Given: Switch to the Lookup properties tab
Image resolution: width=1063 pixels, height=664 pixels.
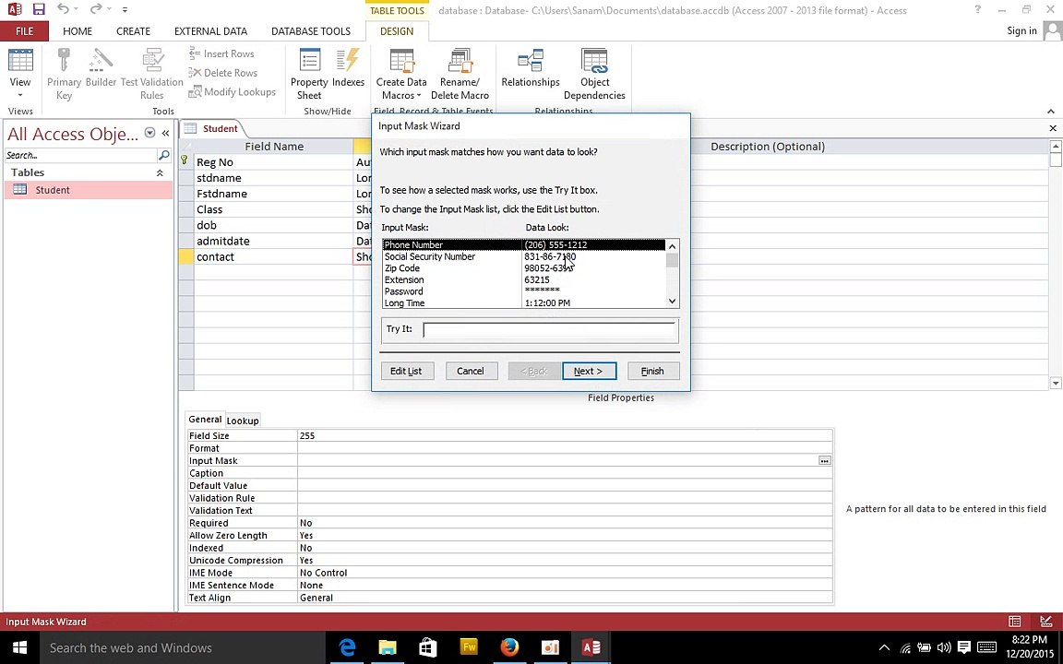Looking at the screenshot, I should click(x=243, y=421).
